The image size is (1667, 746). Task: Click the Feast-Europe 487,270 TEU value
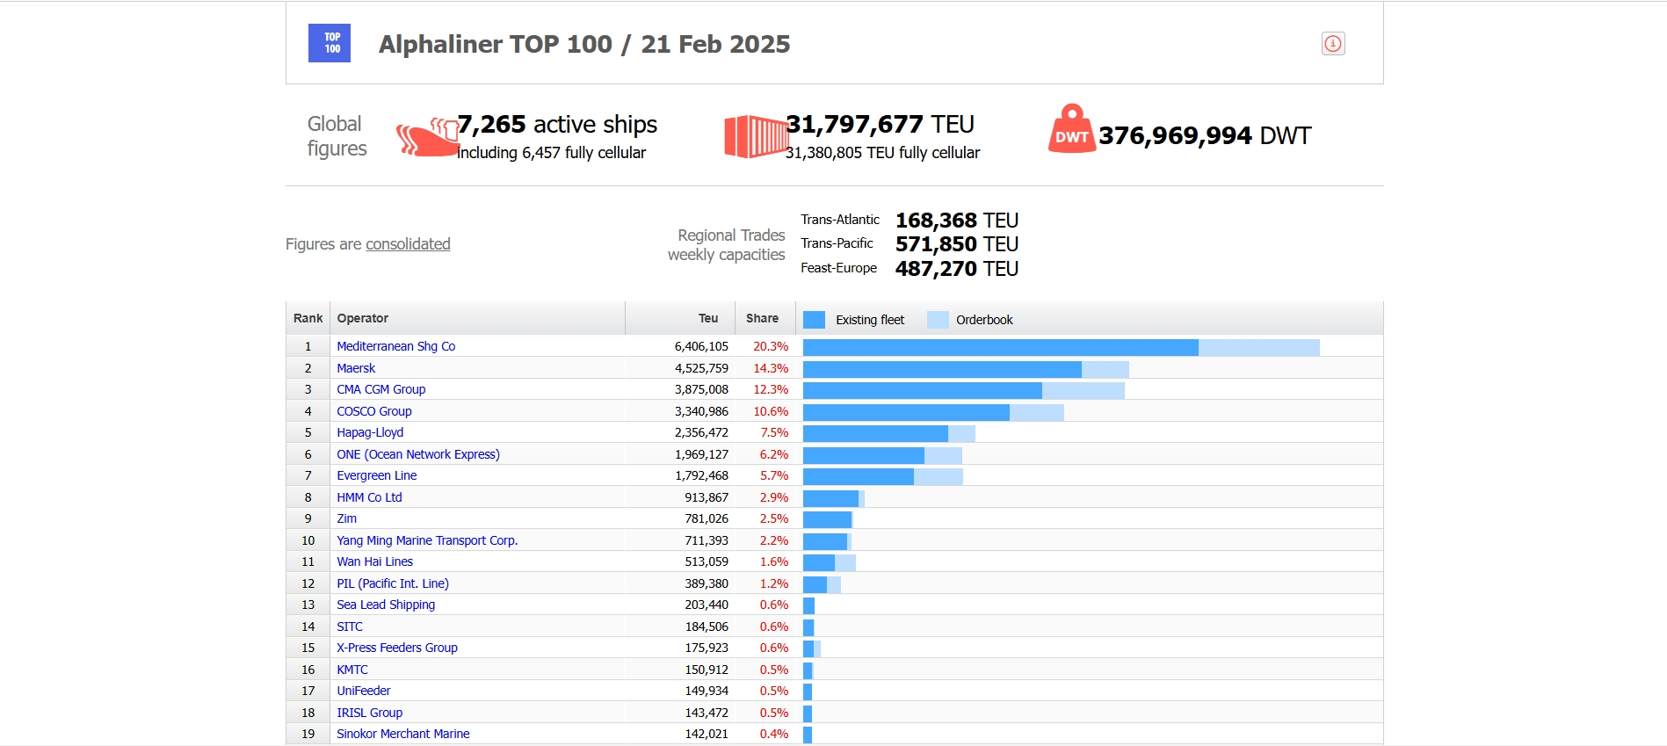coord(957,268)
